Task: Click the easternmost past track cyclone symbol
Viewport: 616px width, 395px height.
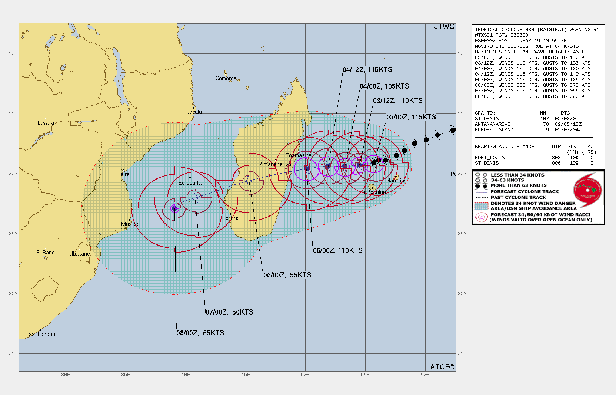Action: (x=453, y=130)
